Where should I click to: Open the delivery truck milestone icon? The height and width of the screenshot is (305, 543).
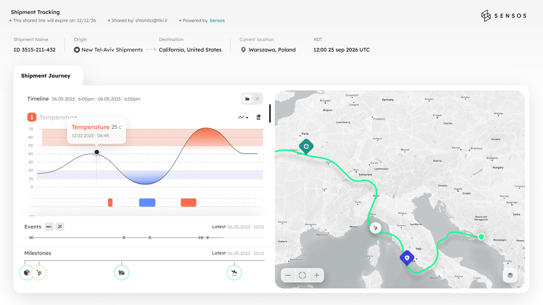122,273
